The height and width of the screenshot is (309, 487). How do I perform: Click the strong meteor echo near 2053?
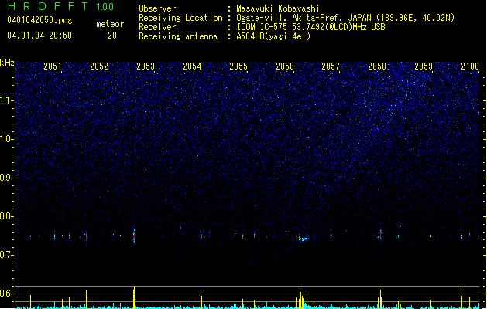(x=134, y=236)
